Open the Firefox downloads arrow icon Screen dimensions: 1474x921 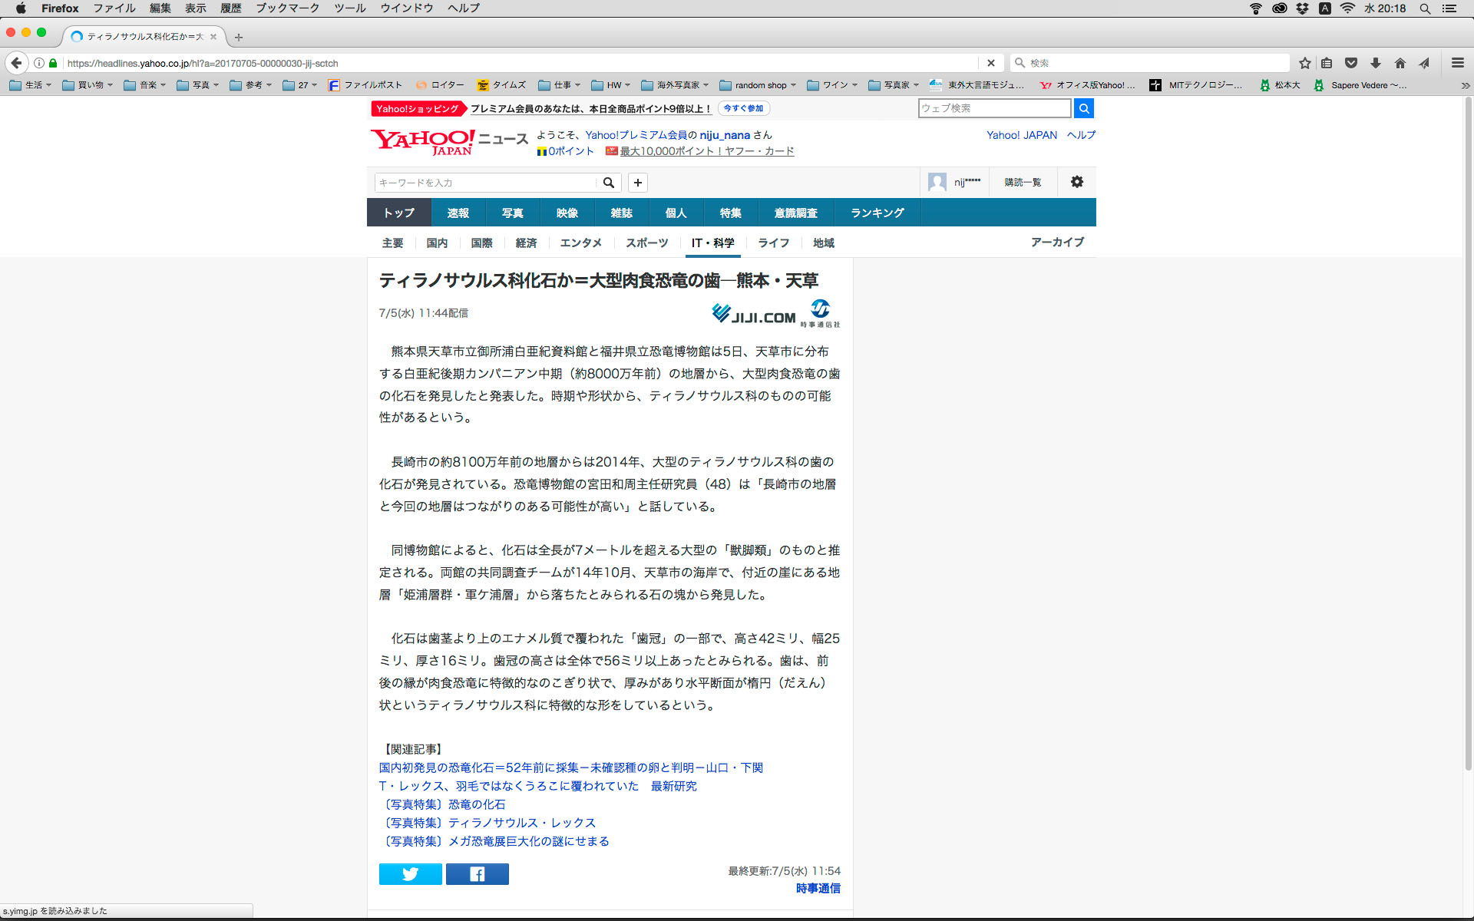[1376, 63]
